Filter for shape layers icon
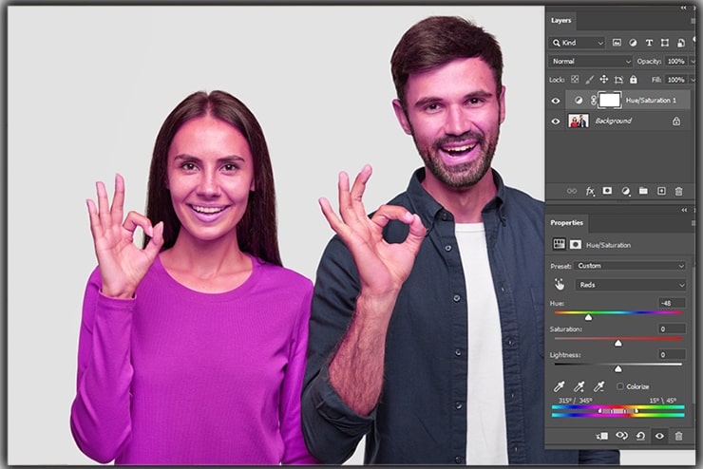Viewport: 703px width, 469px height. (x=665, y=43)
